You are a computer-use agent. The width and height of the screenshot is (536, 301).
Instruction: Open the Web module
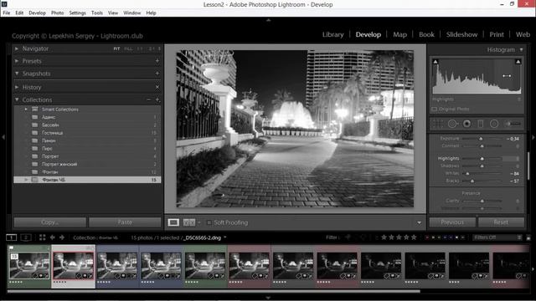pos(523,34)
